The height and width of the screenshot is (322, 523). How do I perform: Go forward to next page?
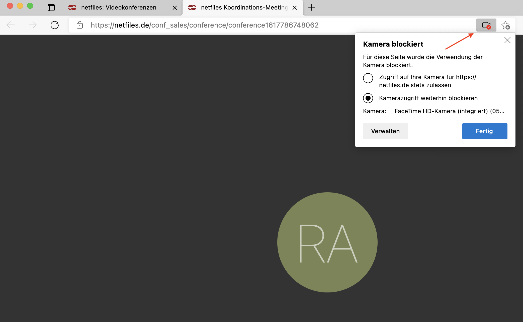click(33, 25)
